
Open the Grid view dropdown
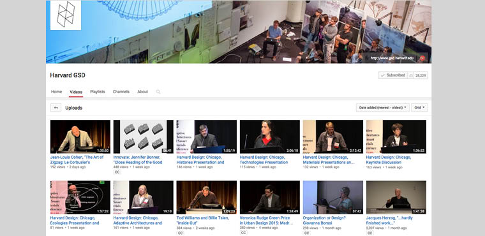tap(419, 108)
